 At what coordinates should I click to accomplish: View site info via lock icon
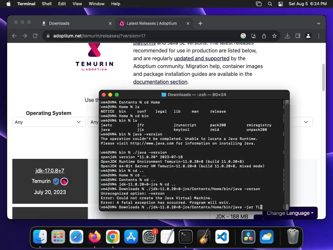pos(48,36)
